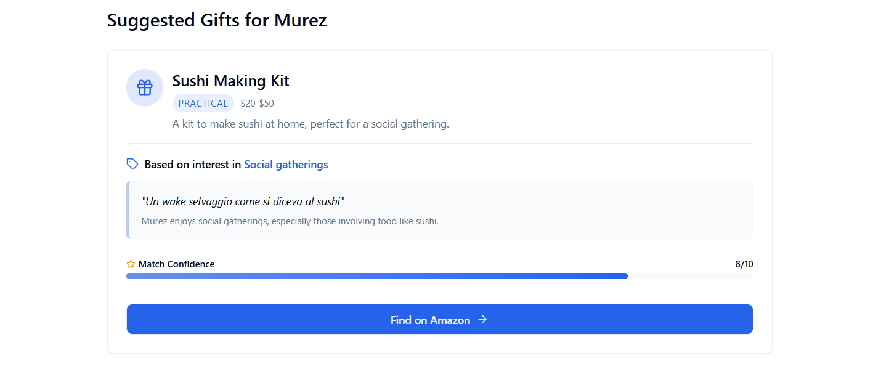Click the Suggested Gifts for Murez heading
Screen dimensions: 881x366
click(217, 20)
